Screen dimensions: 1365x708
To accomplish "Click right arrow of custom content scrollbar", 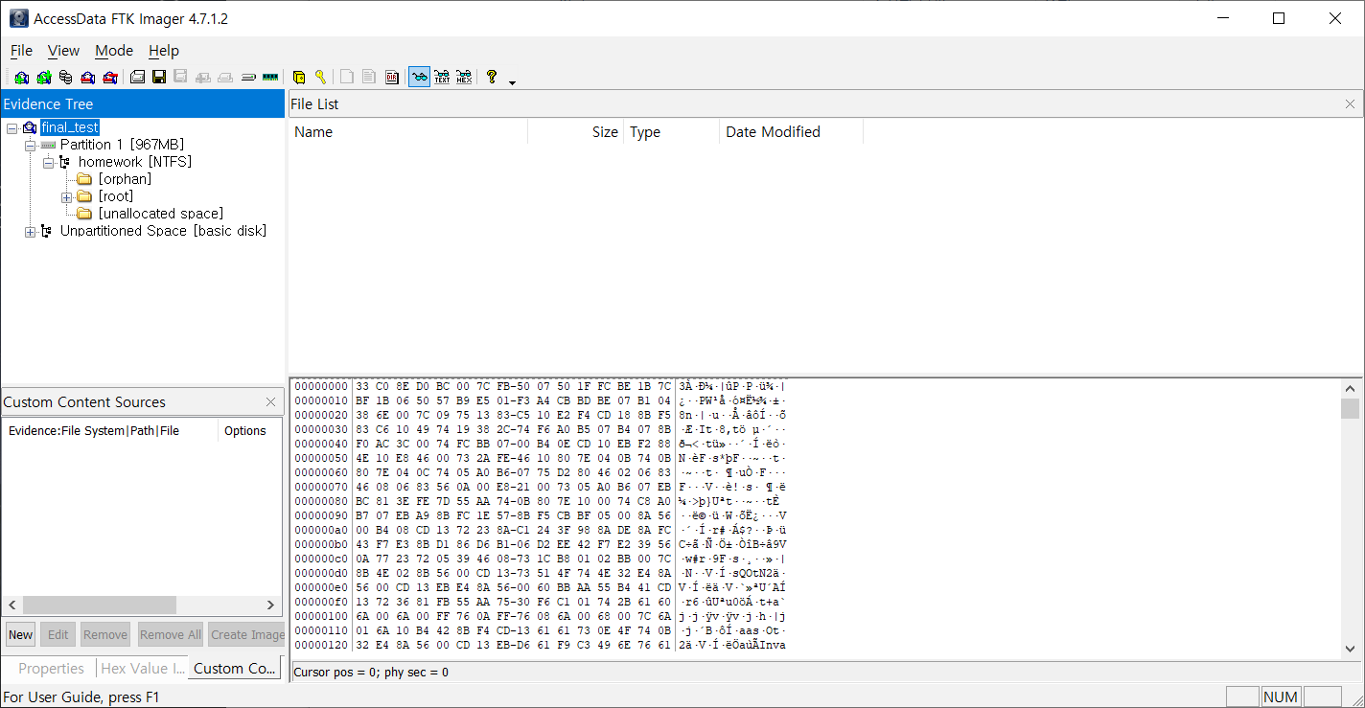I will (271, 605).
